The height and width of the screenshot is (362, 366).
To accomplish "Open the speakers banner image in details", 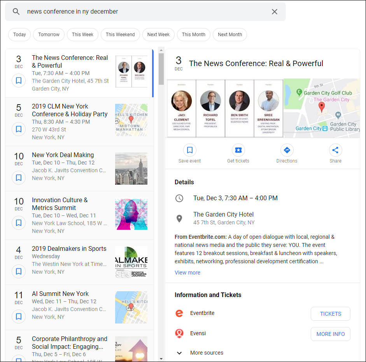I will tap(225, 108).
